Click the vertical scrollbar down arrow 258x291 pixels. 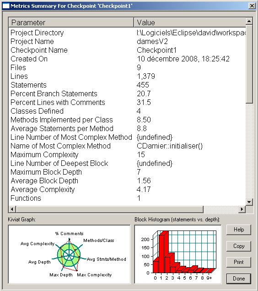click(249, 202)
